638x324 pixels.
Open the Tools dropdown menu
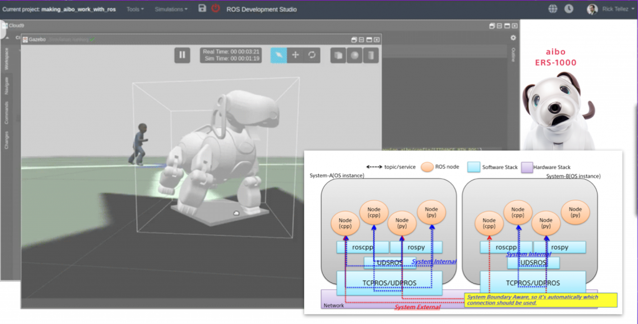[135, 9]
